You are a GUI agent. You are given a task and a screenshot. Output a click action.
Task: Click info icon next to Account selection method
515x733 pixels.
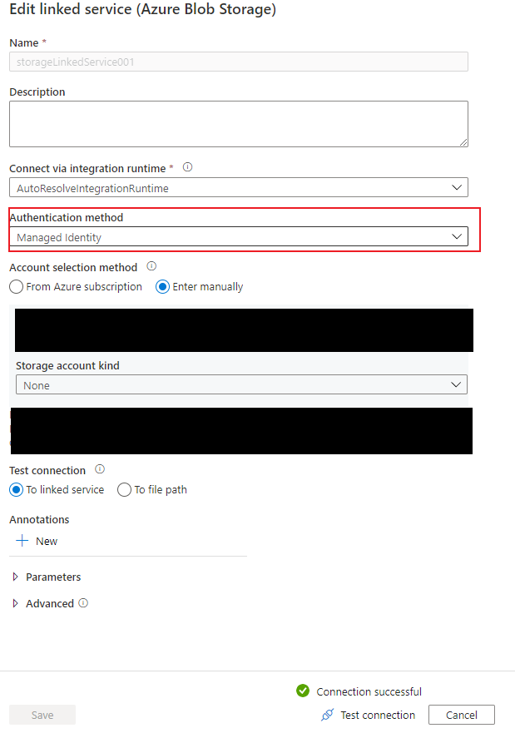[x=151, y=266]
